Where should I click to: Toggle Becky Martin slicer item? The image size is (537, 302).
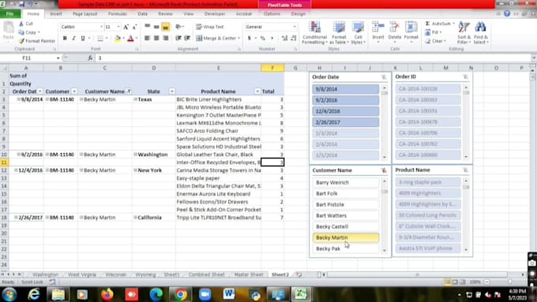click(x=346, y=237)
